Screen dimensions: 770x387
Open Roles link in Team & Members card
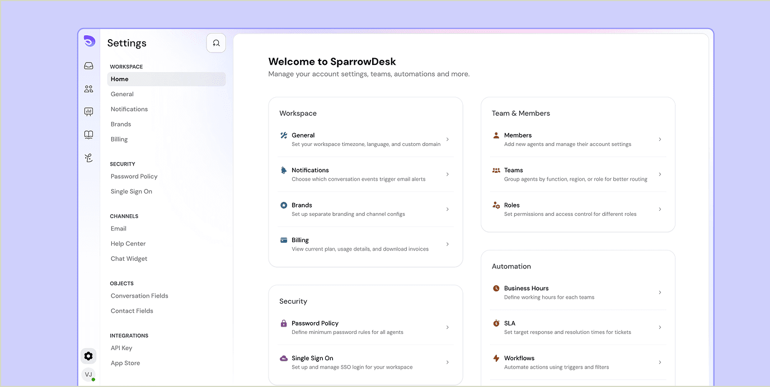click(x=511, y=205)
